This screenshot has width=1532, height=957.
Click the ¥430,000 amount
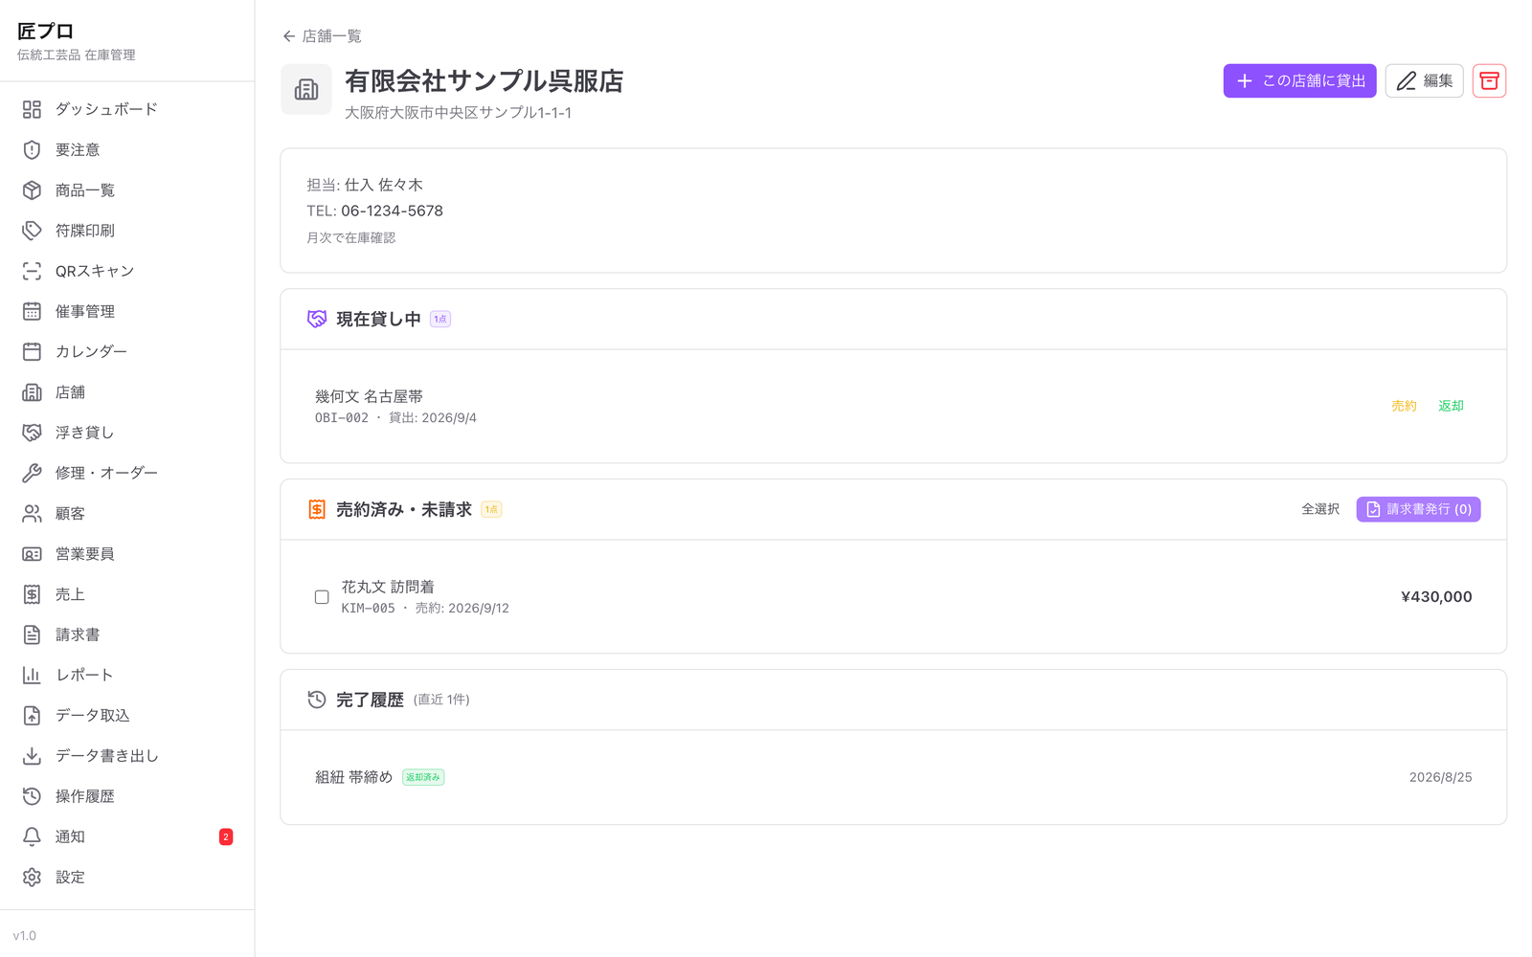pos(1436,596)
